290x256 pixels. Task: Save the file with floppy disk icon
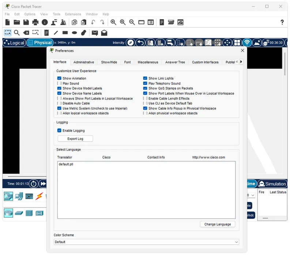26,22
